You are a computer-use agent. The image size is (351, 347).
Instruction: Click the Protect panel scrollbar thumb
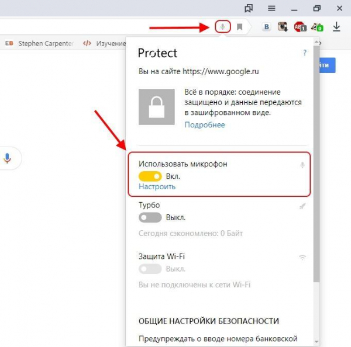[x=316, y=164]
